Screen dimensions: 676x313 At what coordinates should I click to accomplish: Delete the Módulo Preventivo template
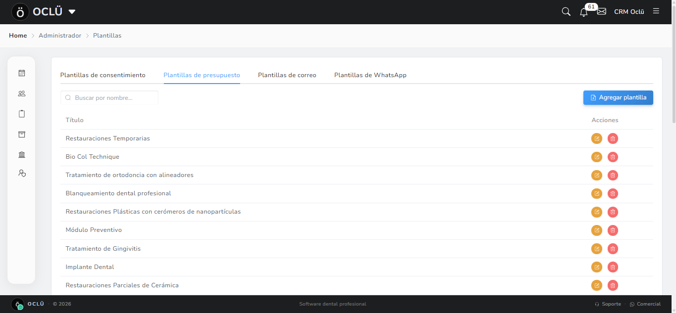pyautogui.click(x=613, y=230)
